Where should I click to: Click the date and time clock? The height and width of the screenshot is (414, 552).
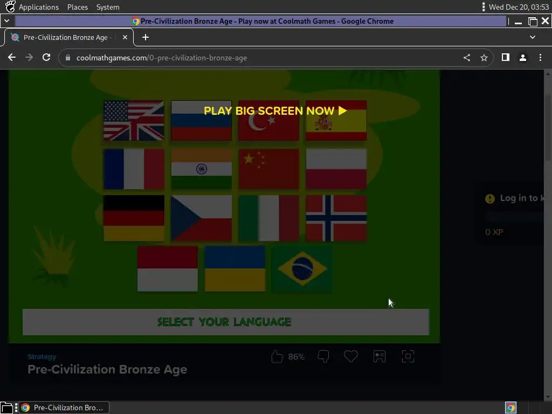pos(519,7)
